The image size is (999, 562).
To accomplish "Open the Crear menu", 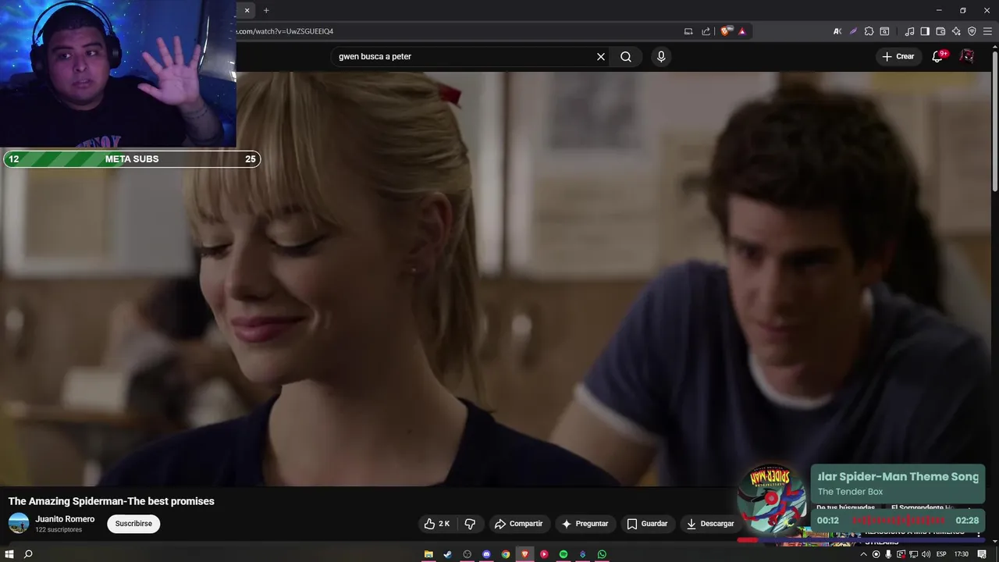I will click(898, 56).
